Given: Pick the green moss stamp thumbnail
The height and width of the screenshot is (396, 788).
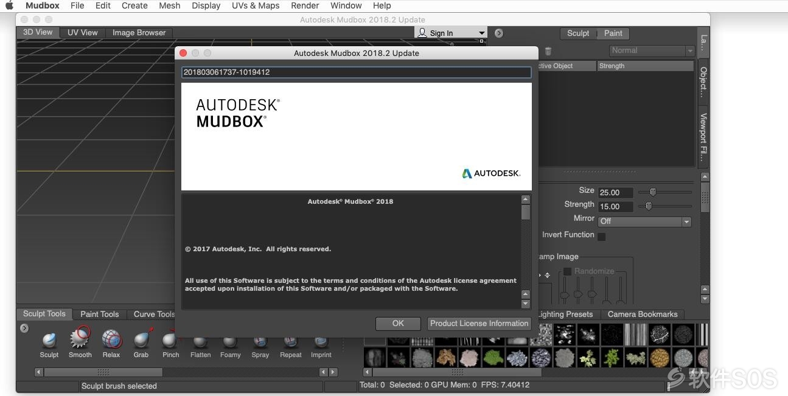Looking at the screenshot, I should (x=493, y=357).
